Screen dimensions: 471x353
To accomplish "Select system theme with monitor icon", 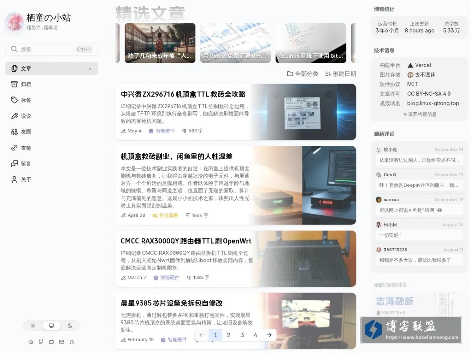I will pyautogui.click(x=51, y=326).
